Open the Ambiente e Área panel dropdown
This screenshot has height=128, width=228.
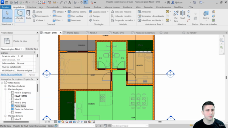tap(163, 25)
